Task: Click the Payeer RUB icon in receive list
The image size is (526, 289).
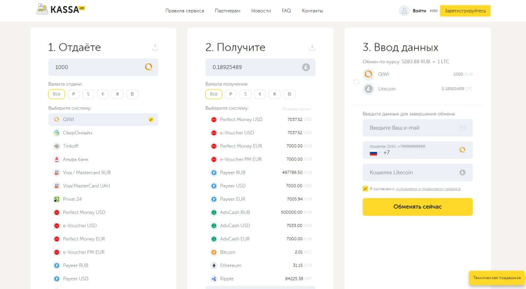Action: [214, 172]
